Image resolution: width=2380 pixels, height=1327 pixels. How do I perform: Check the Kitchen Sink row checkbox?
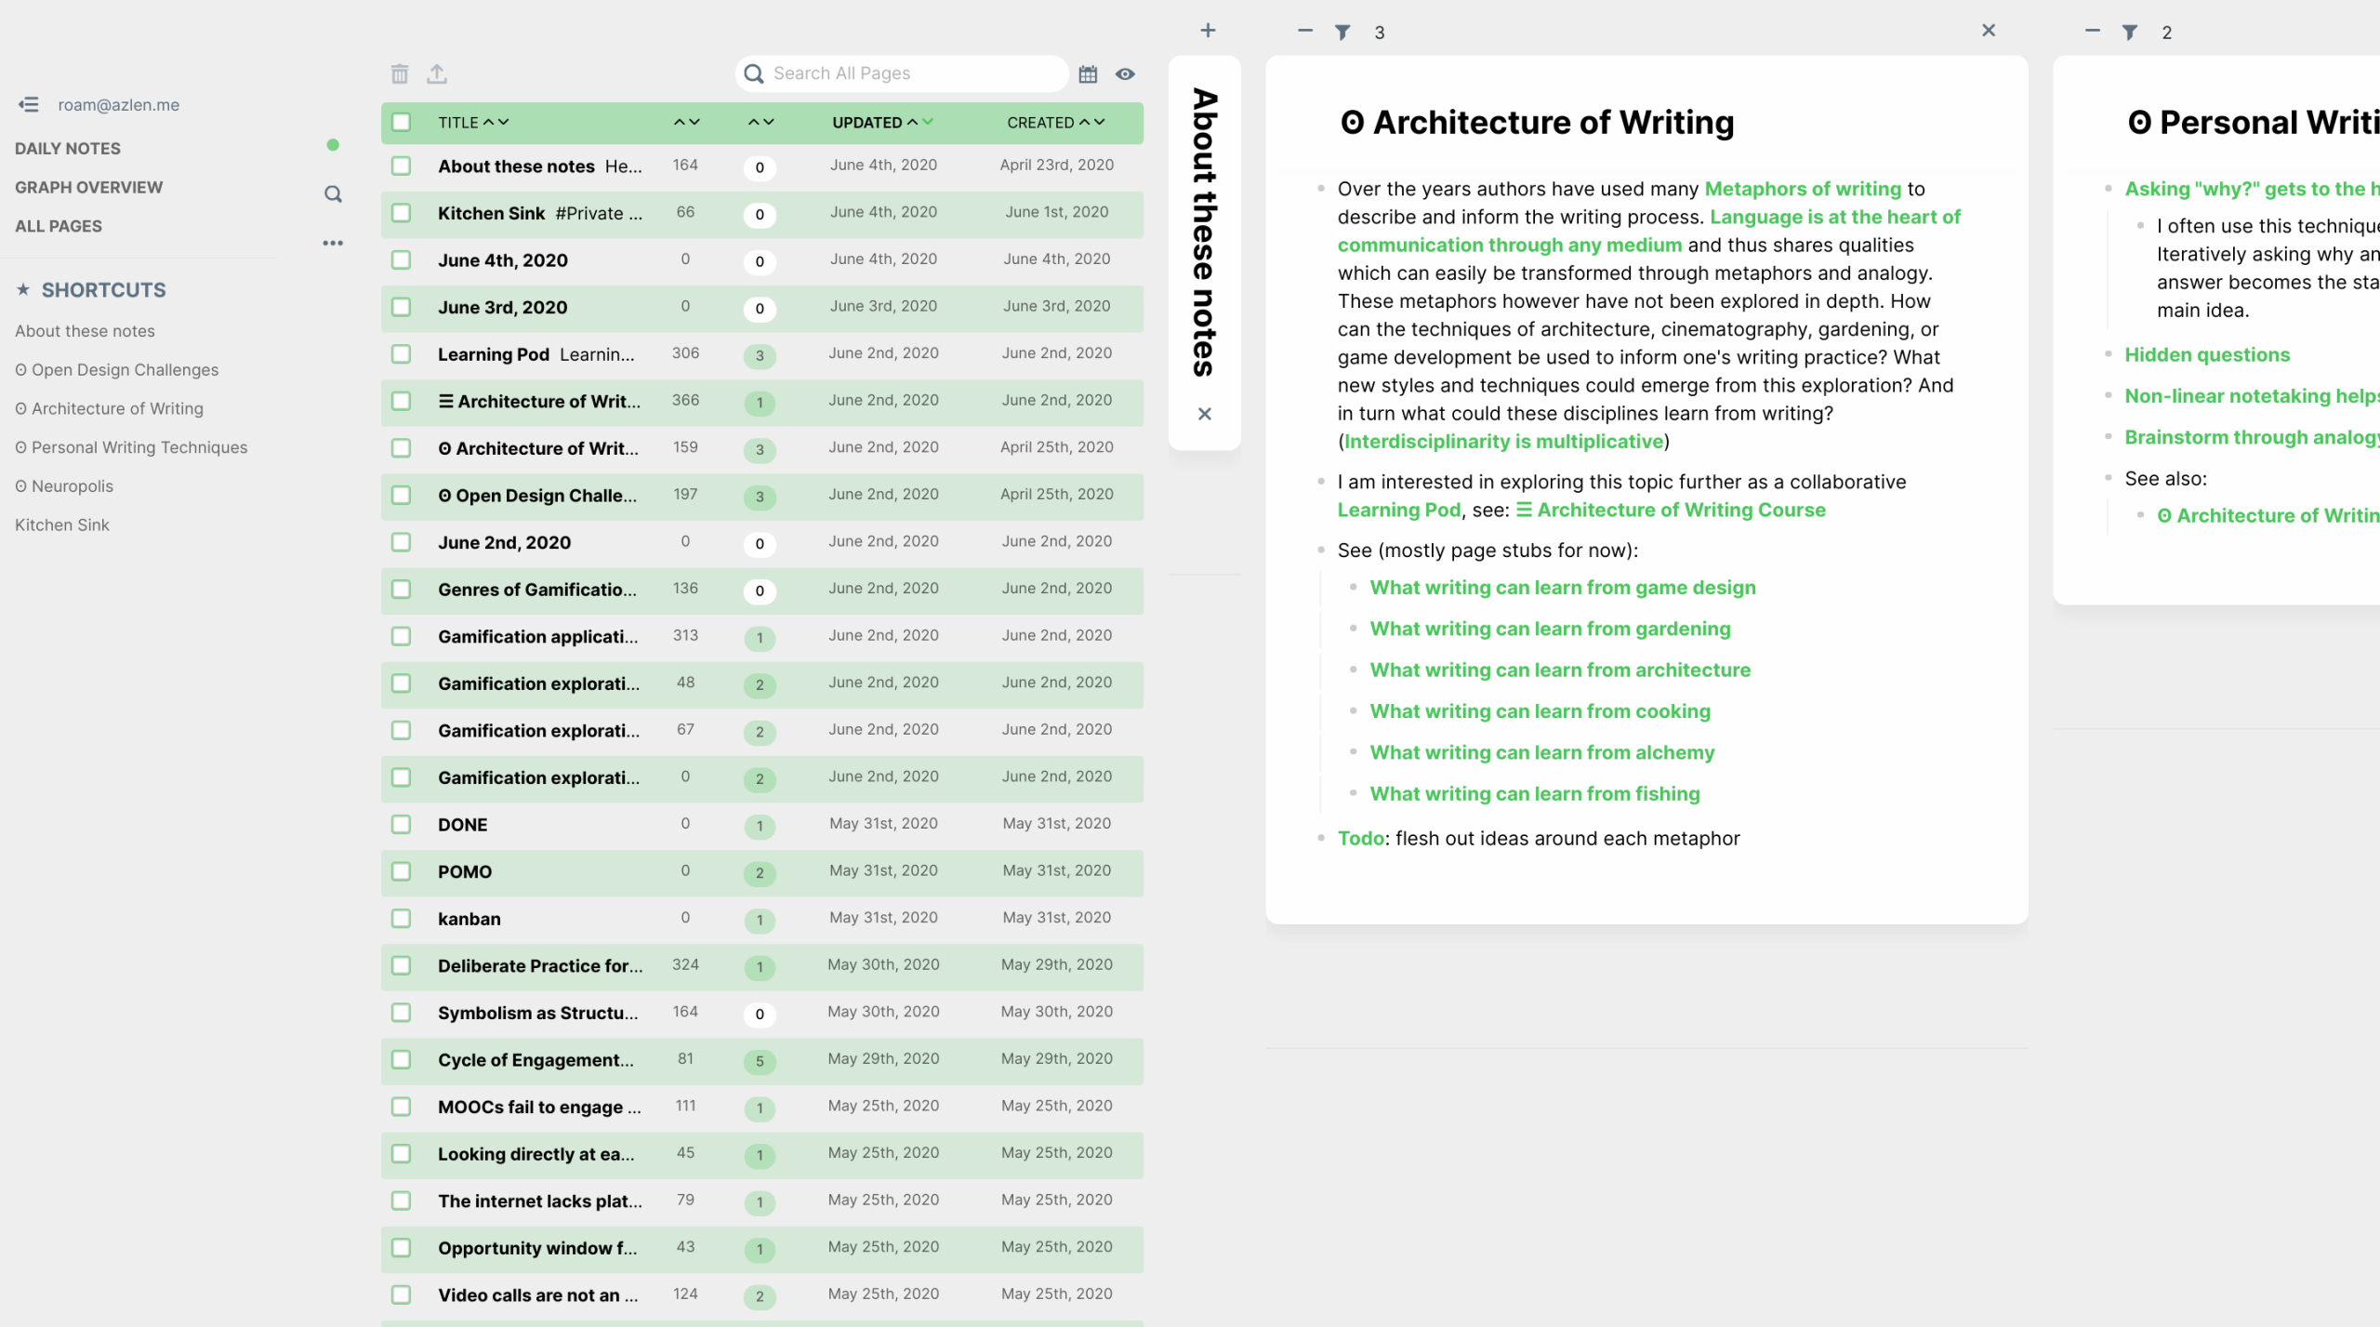[401, 213]
